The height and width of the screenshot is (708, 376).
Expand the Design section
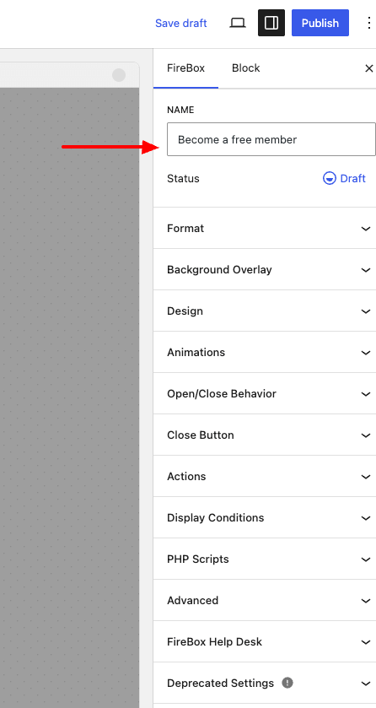[265, 311]
